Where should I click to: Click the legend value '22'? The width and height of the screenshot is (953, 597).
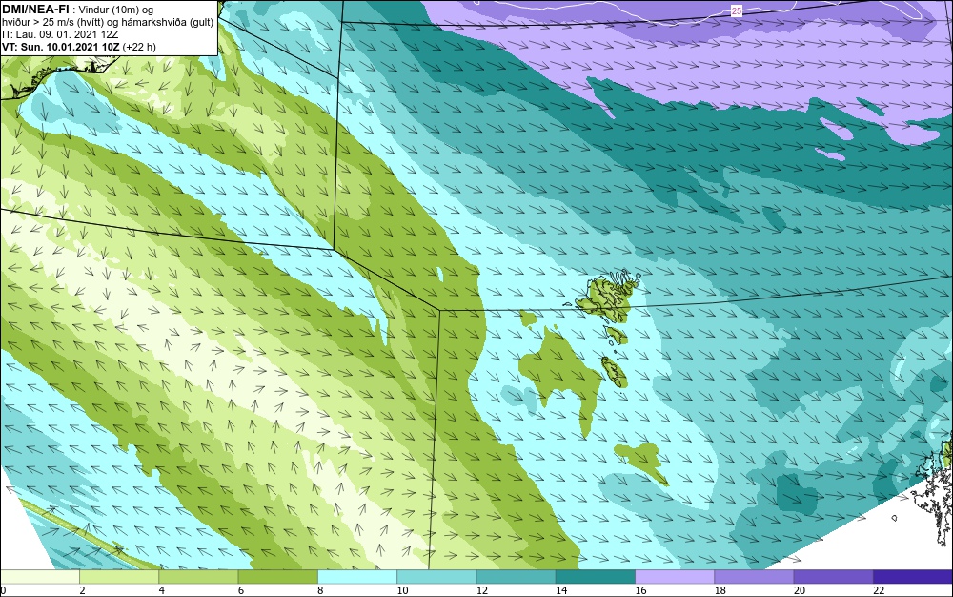point(879,590)
